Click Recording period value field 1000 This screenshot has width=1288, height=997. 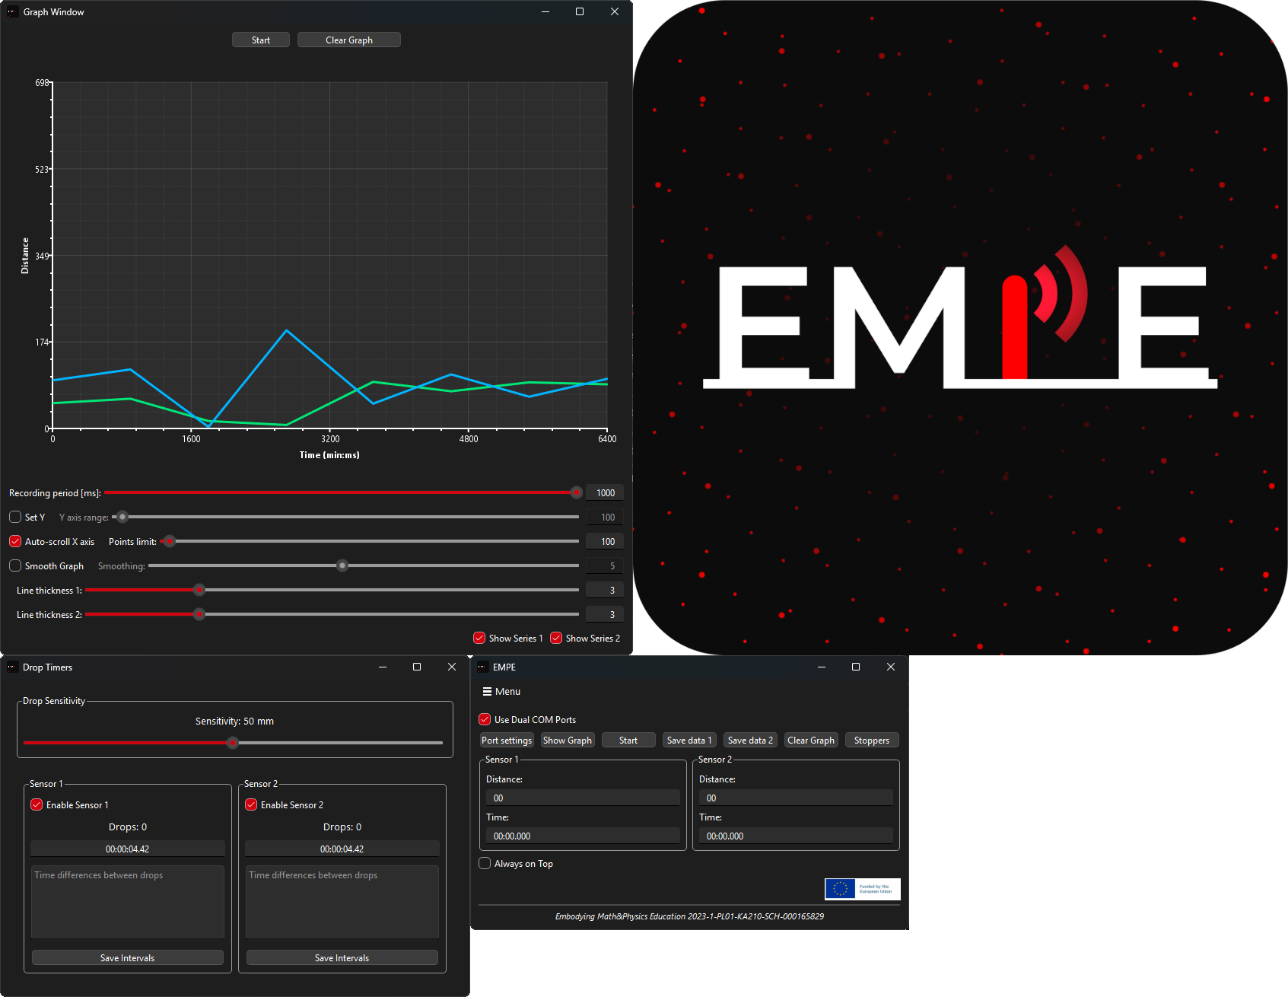(x=605, y=492)
